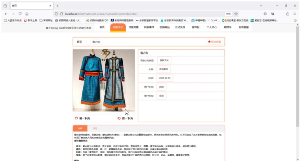Open the 东软智慧教育平台 bookmark

pyautogui.click(x=147, y=20)
